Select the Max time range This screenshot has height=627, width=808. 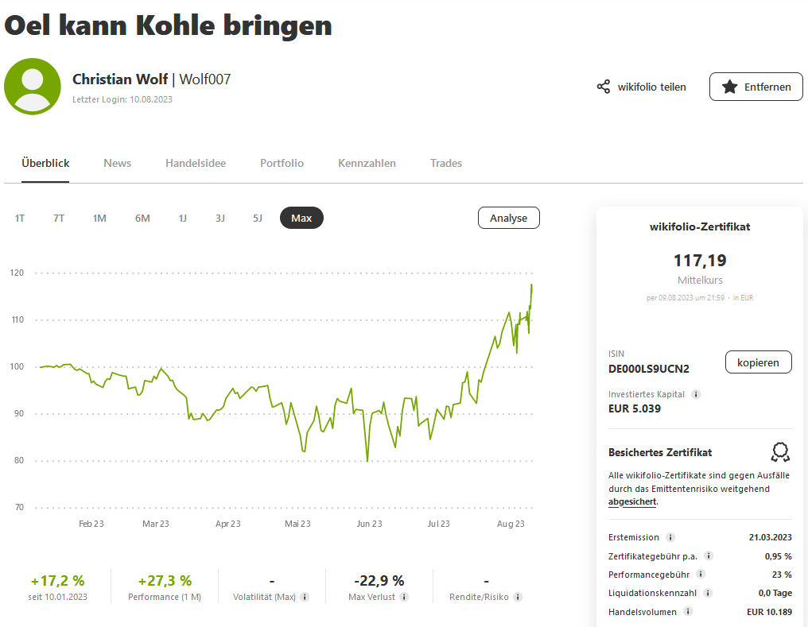[x=301, y=218]
